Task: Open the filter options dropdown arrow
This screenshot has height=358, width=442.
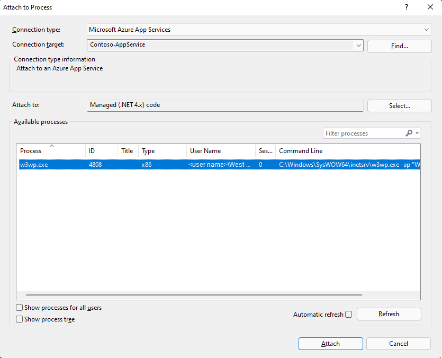Action: (417, 133)
